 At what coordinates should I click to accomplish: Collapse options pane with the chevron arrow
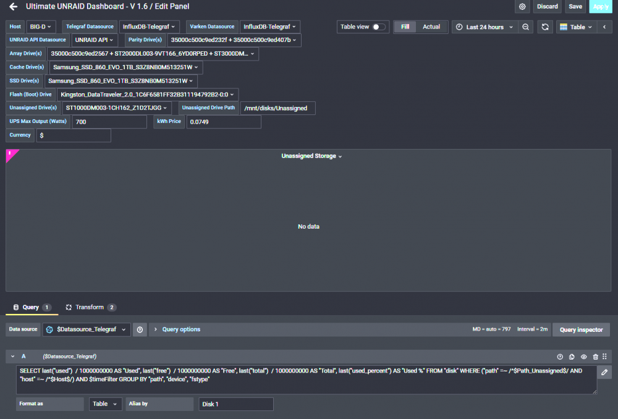pyautogui.click(x=604, y=27)
